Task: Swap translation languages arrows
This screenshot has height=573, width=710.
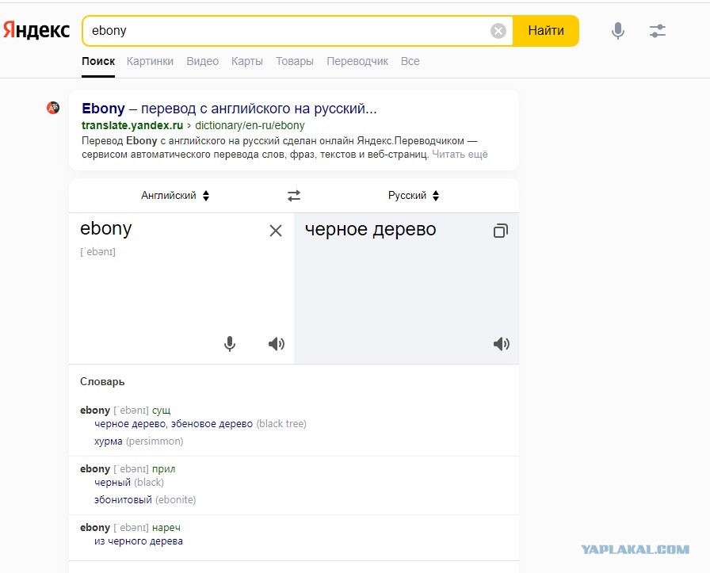Action: [294, 196]
